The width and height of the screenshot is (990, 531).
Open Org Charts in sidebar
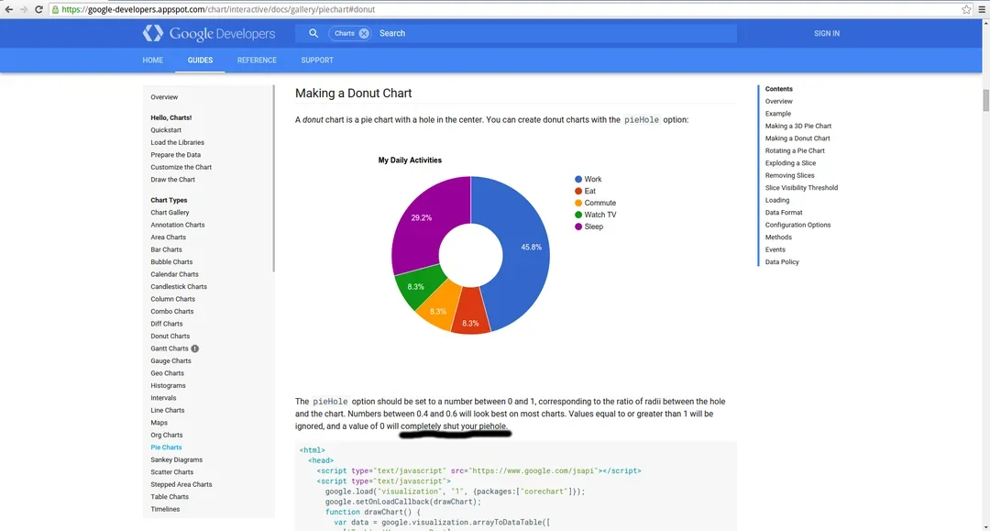[x=167, y=435]
